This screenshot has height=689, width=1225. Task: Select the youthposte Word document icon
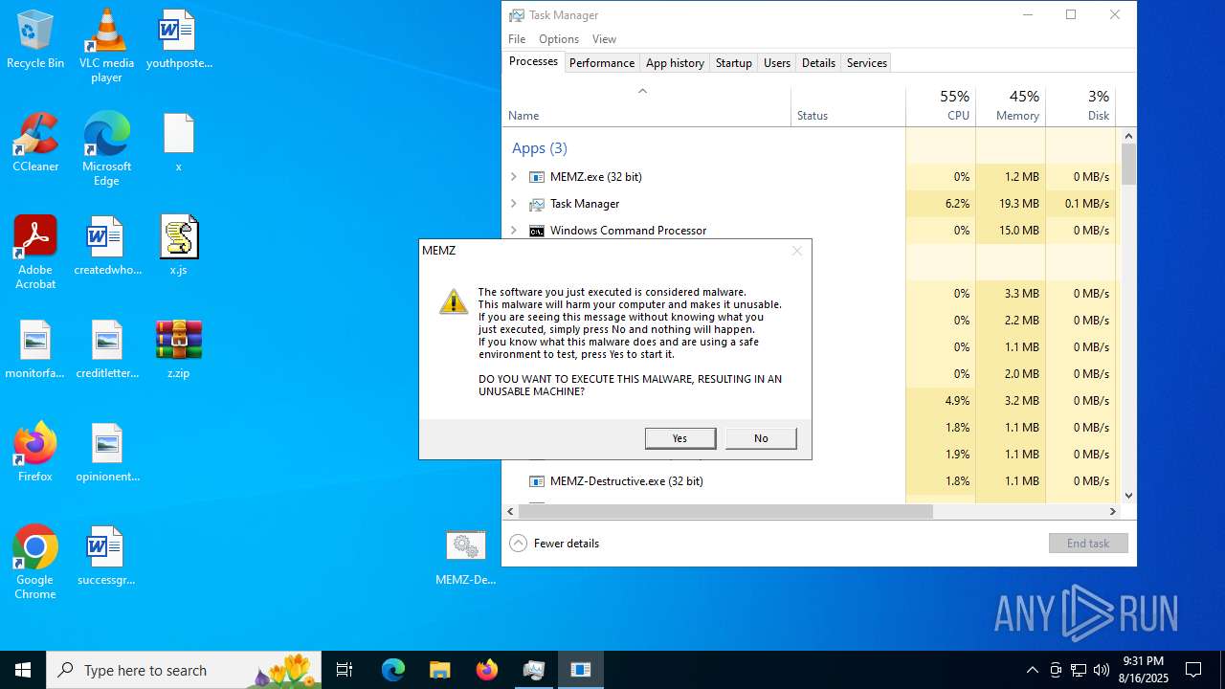click(x=179, y=40)
